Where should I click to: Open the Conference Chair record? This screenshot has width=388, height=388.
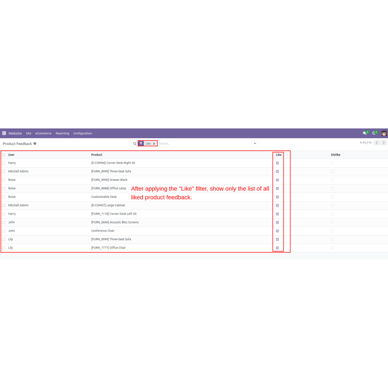[x=103, y=230]
